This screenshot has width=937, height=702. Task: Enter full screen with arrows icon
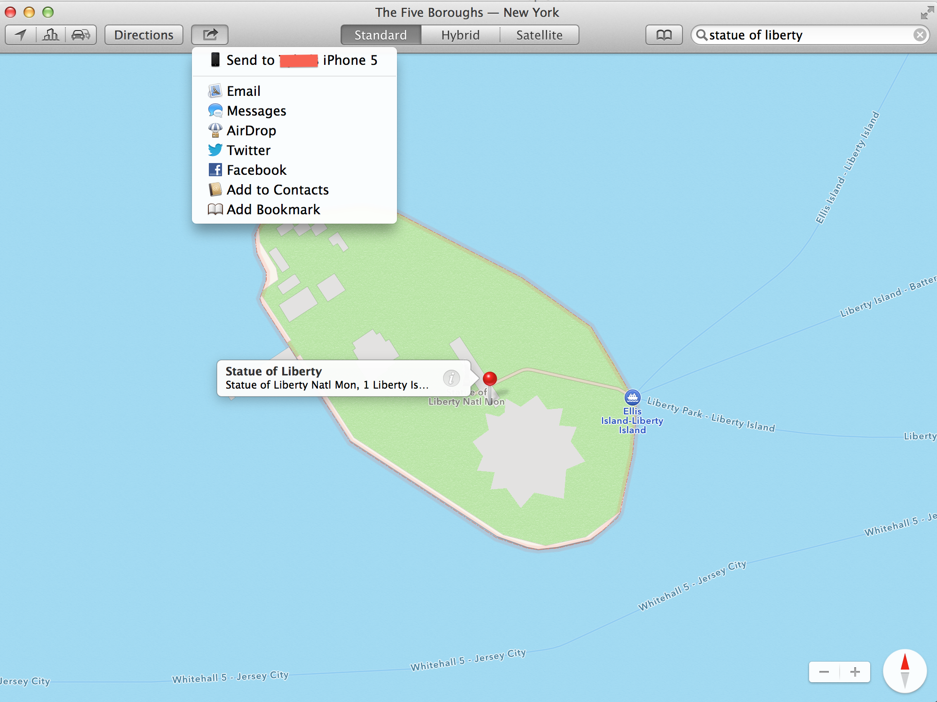point(927,13)
